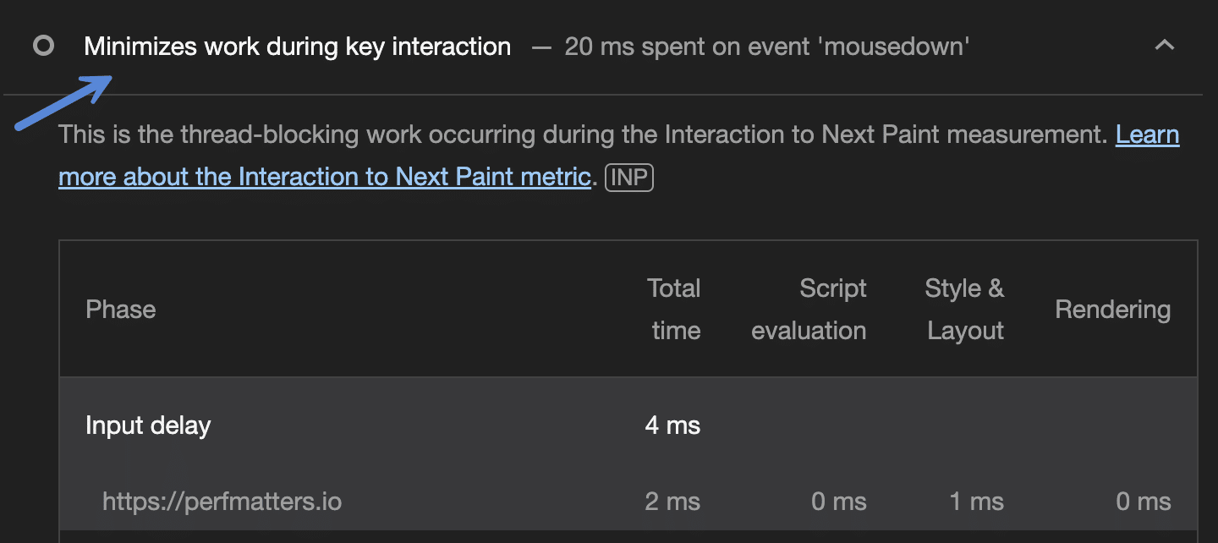Click perfmatters.io's 0 ms Script evaluation value
This screenshot has width=1218, height=543.
pyautogui.click(x=838, y=502)
